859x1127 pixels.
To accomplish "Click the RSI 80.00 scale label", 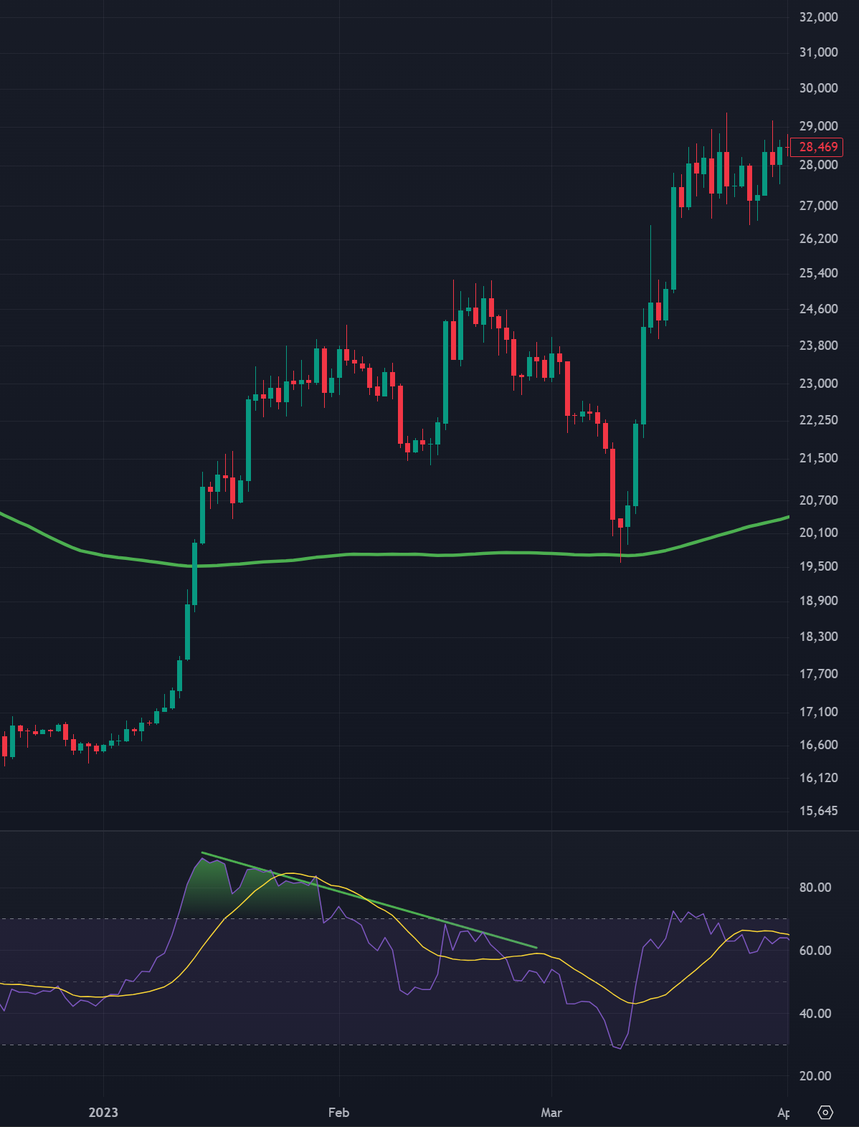I will click(815, 888).
